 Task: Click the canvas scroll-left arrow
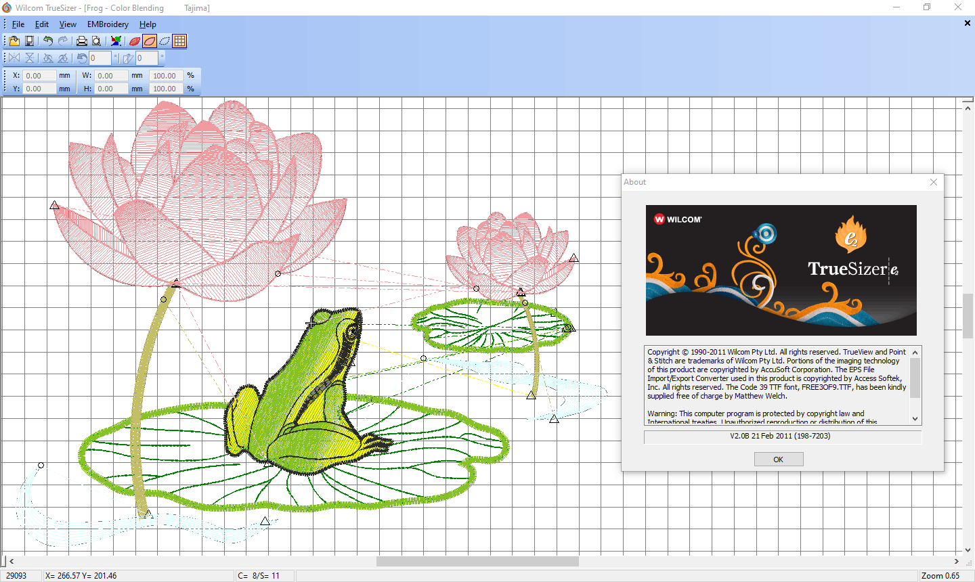(x=12, y=561)
